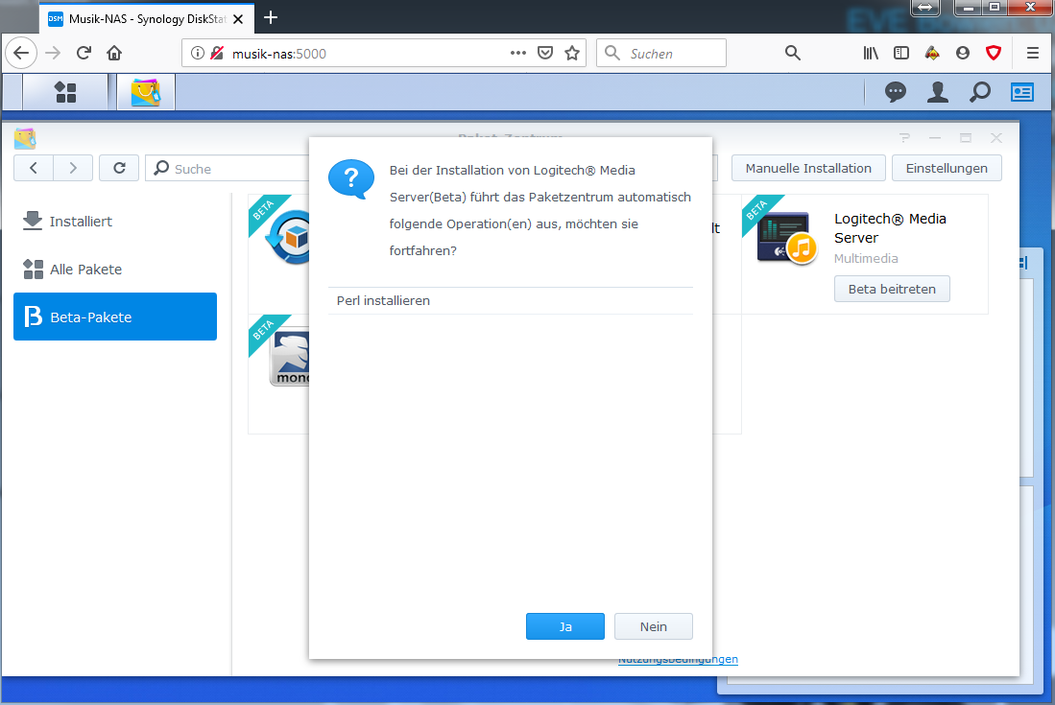Click Manuelle Installation button
Screen dimensions: 1055x705
click(x=808, y=168)
